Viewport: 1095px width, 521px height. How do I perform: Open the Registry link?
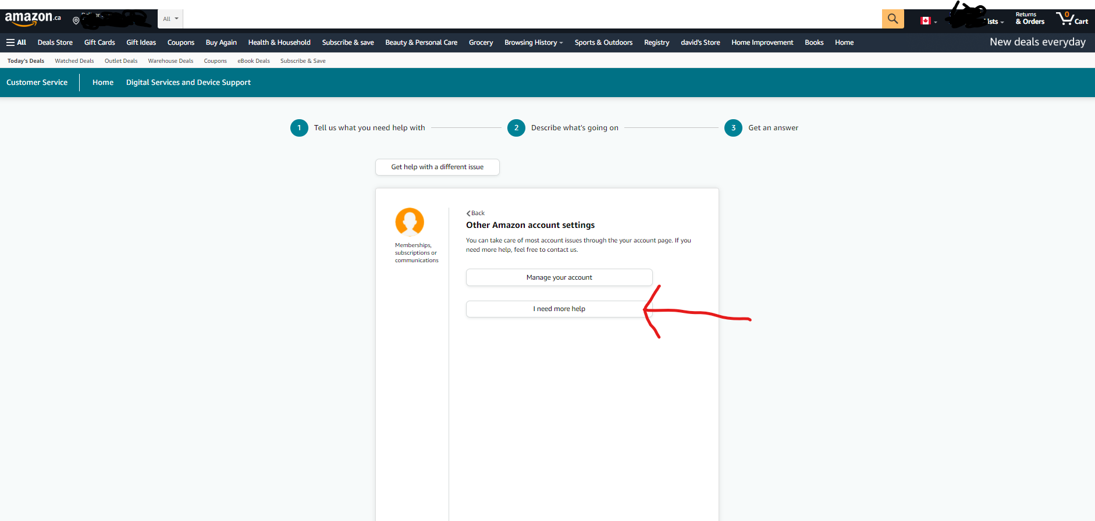click(x=657, y=42)
